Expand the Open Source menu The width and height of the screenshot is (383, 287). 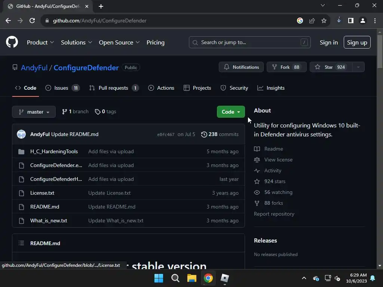click(119, 43)
